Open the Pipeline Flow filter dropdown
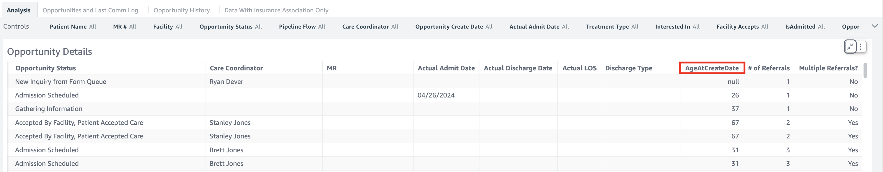The width and height of the screenshot is (883, 172). click(x=302, y=27)
